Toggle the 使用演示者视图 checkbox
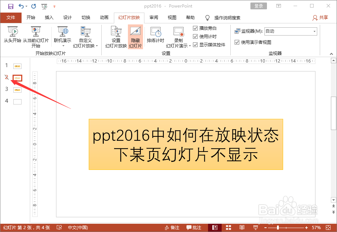Viewport: 337px width, 232px height. point(237,42)
